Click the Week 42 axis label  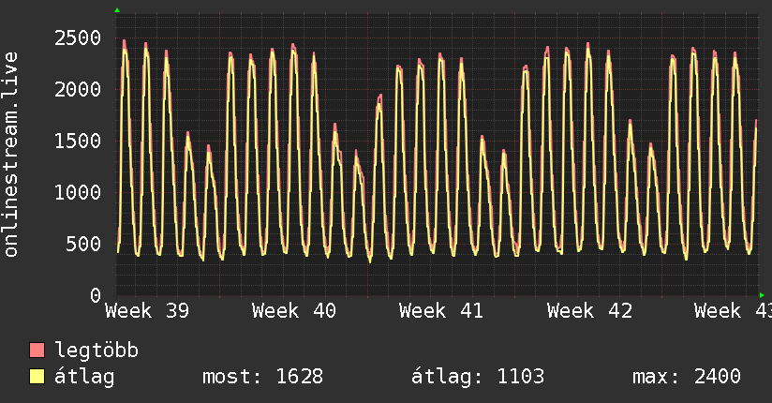pos(589,311)
